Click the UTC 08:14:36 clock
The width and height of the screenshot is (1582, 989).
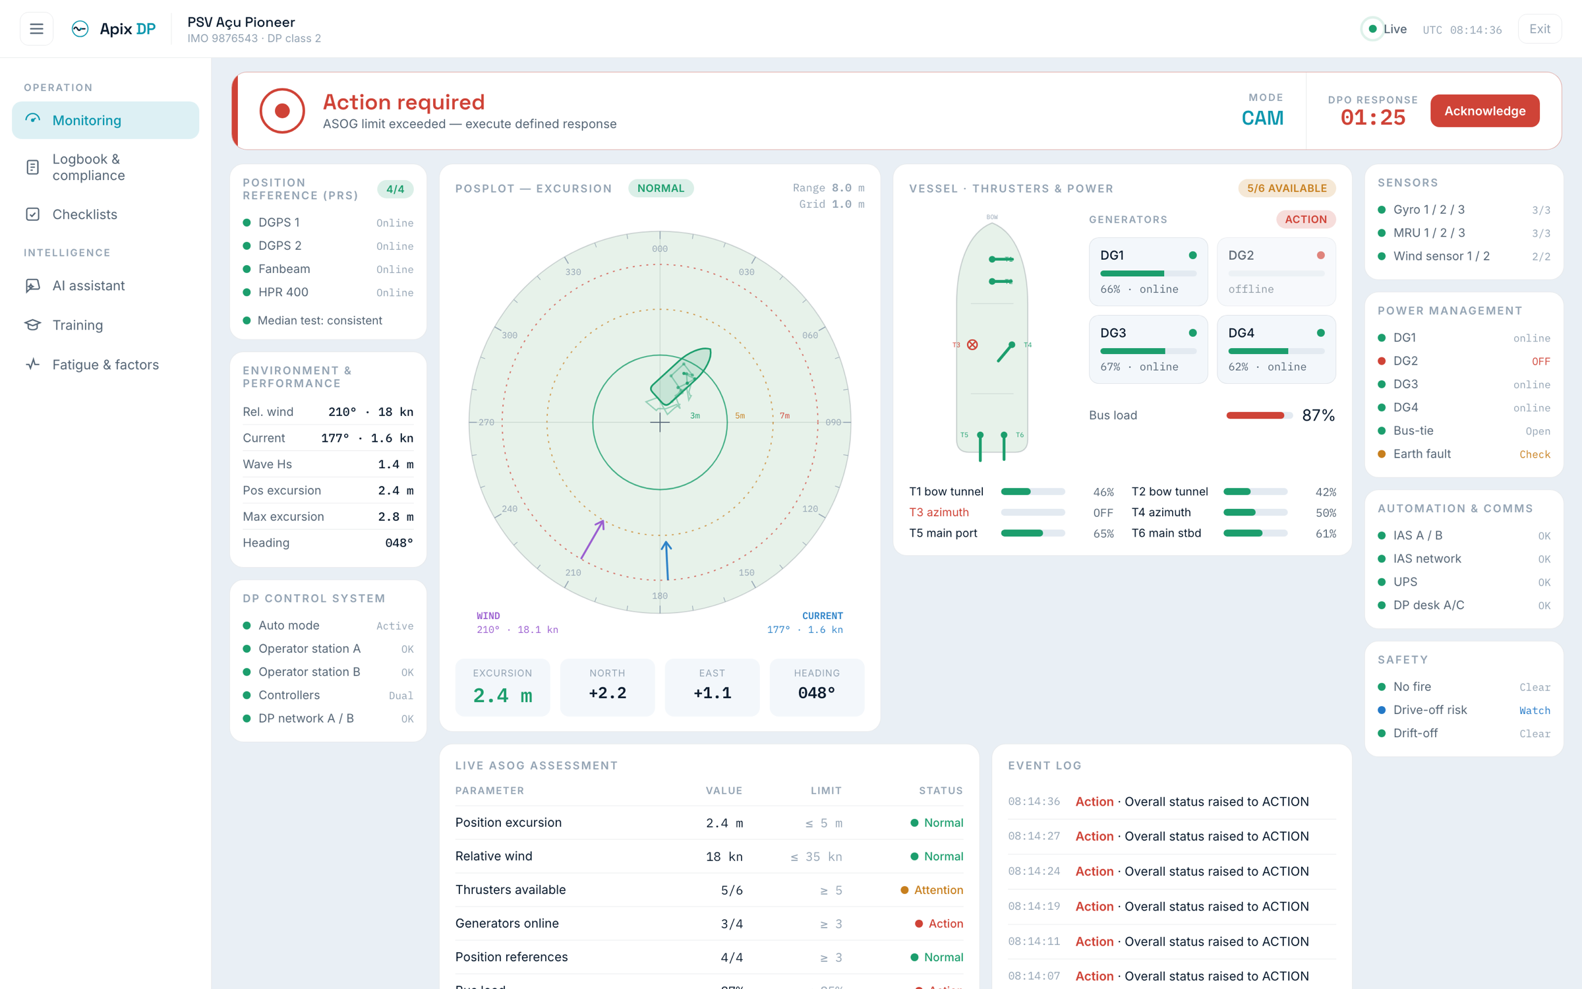pyautogui.click(x=1462, y=30)
